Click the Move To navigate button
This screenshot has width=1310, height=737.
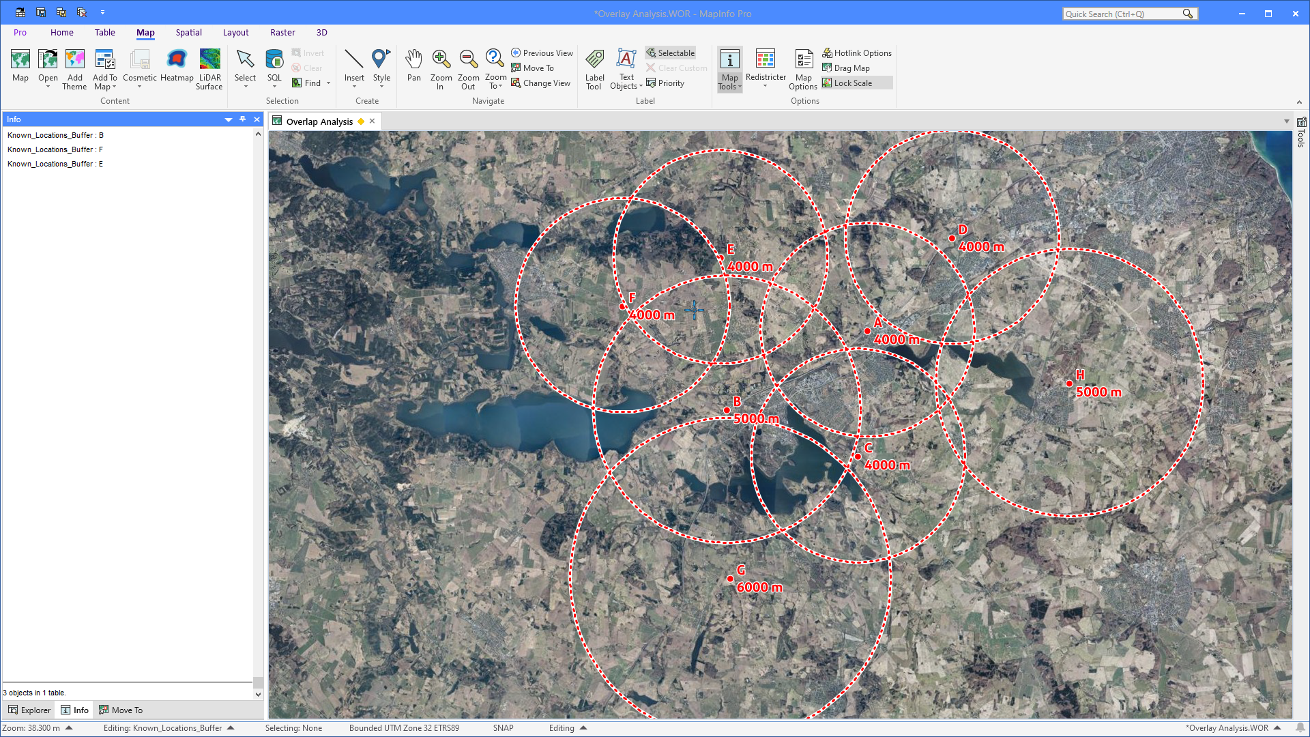point(532,68)
